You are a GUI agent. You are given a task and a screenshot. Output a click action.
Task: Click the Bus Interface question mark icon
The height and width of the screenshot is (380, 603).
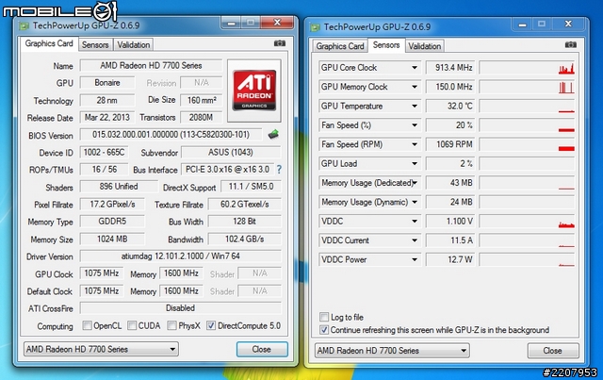tap(279, 170)
